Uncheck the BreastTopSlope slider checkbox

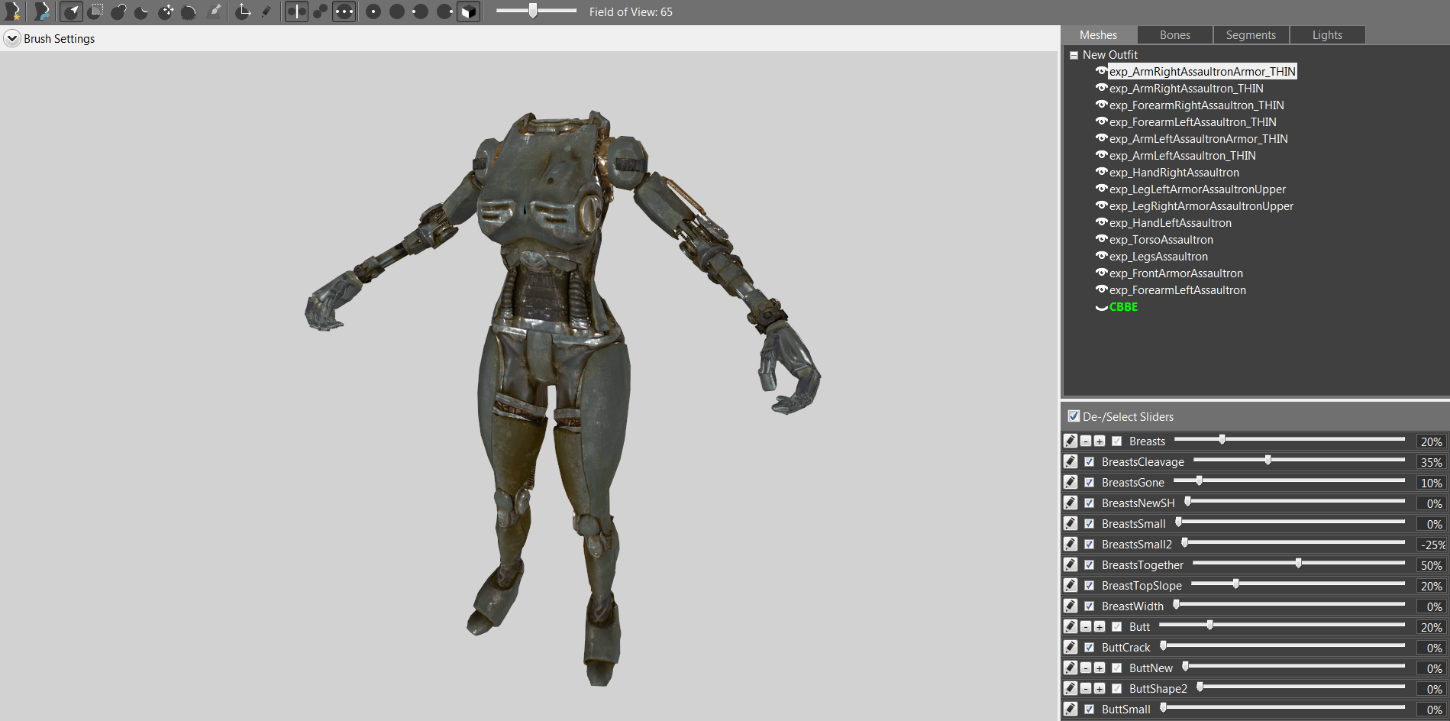tap(1090, 586)
